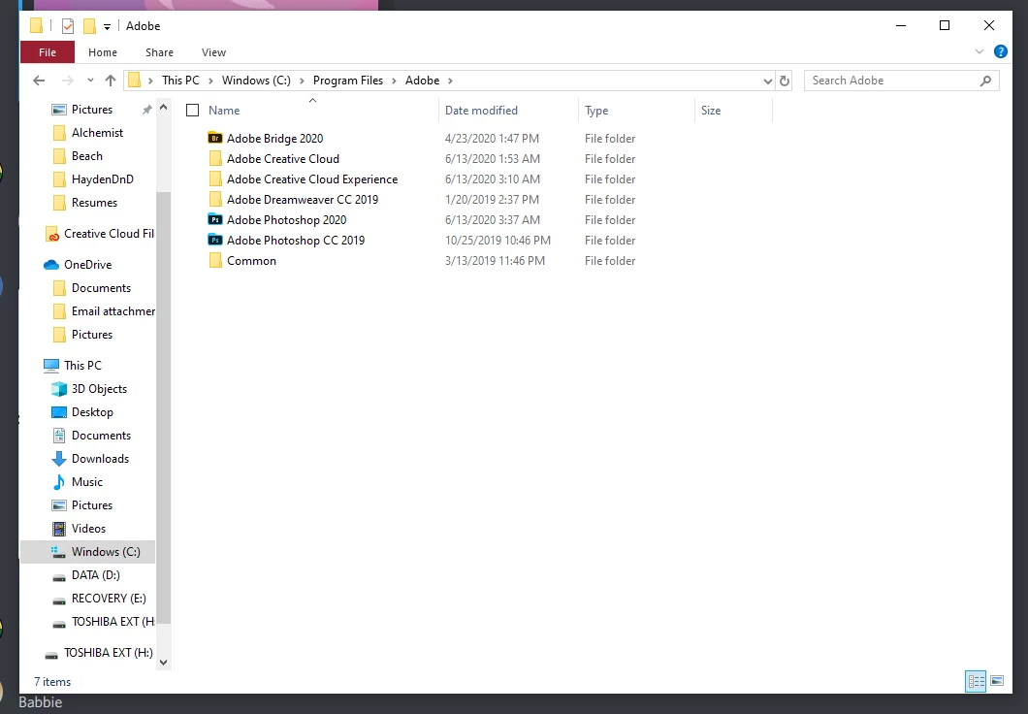Tick the select-all checkbox in header
1028x714 pixels.
193,111
